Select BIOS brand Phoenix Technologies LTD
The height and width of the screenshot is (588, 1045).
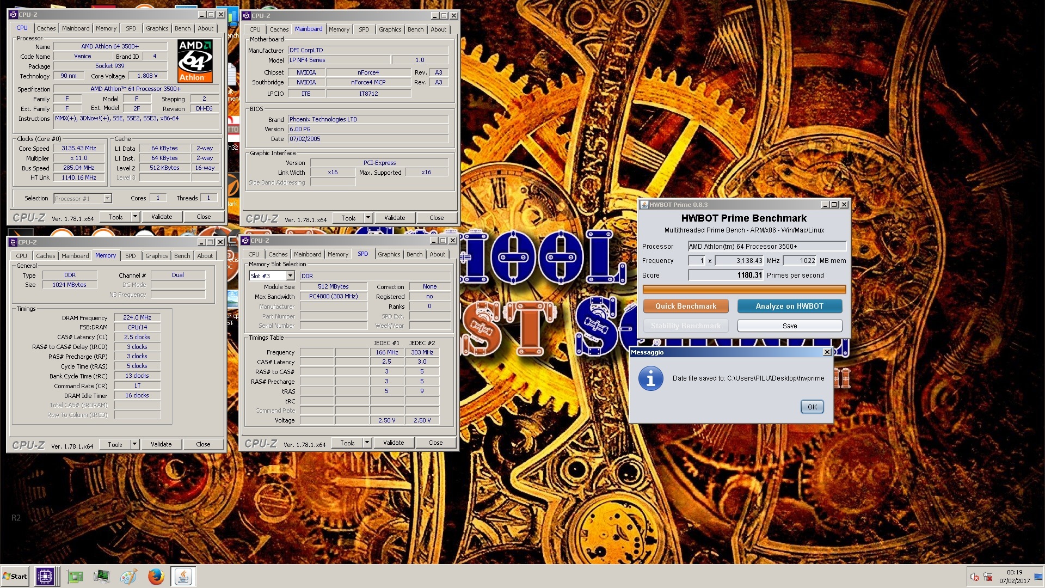[368, 119]
